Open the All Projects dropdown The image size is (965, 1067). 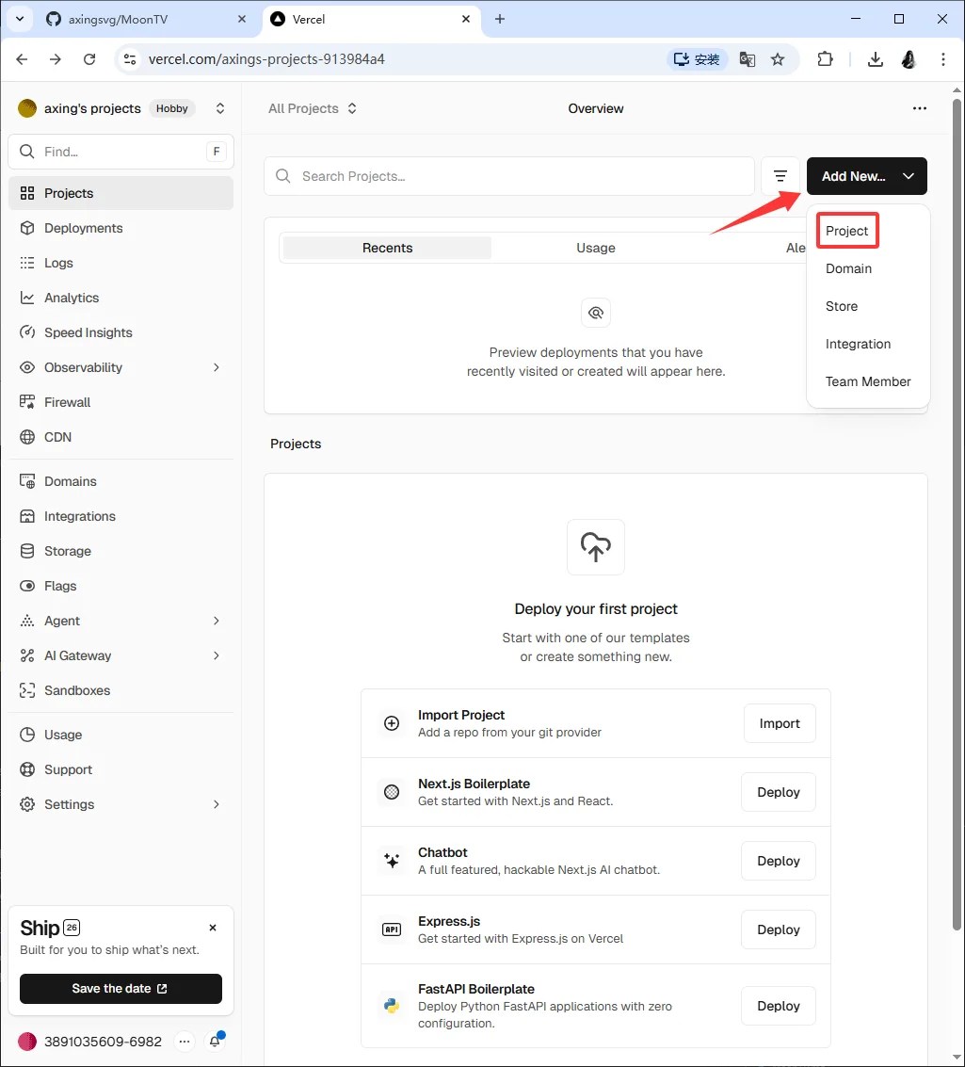click(x=313, y=108)
